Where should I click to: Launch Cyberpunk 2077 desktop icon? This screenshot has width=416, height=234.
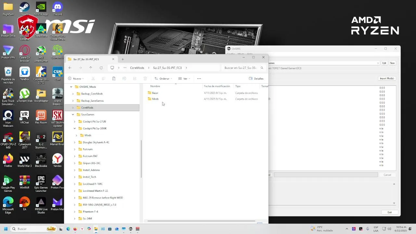click(x=24, y=140)
